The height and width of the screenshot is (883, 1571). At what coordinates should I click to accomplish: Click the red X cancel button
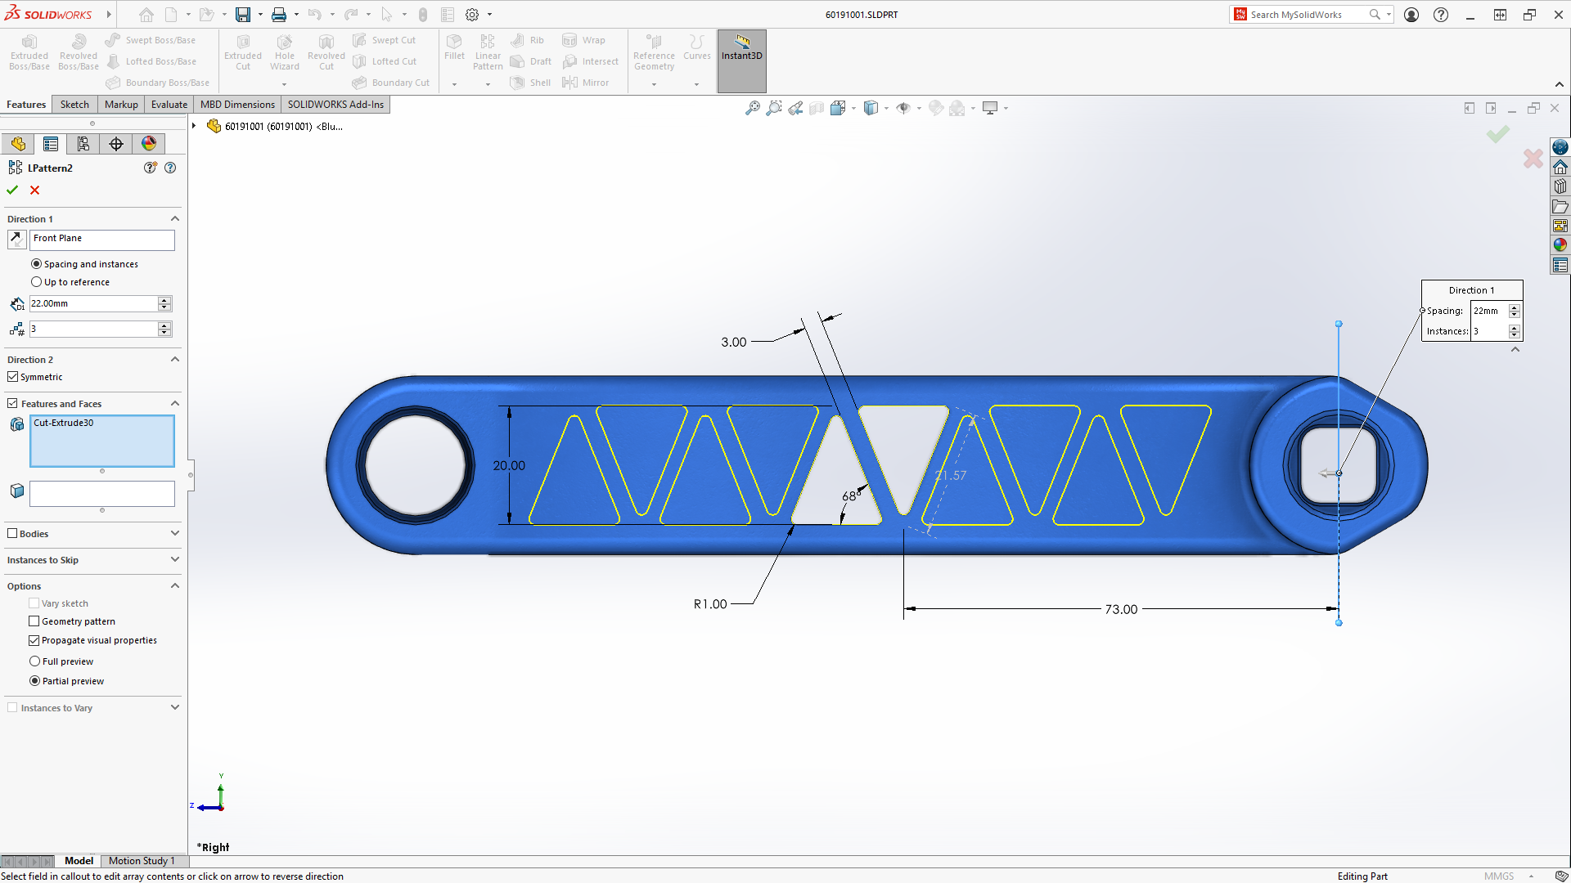pos(36,190)
